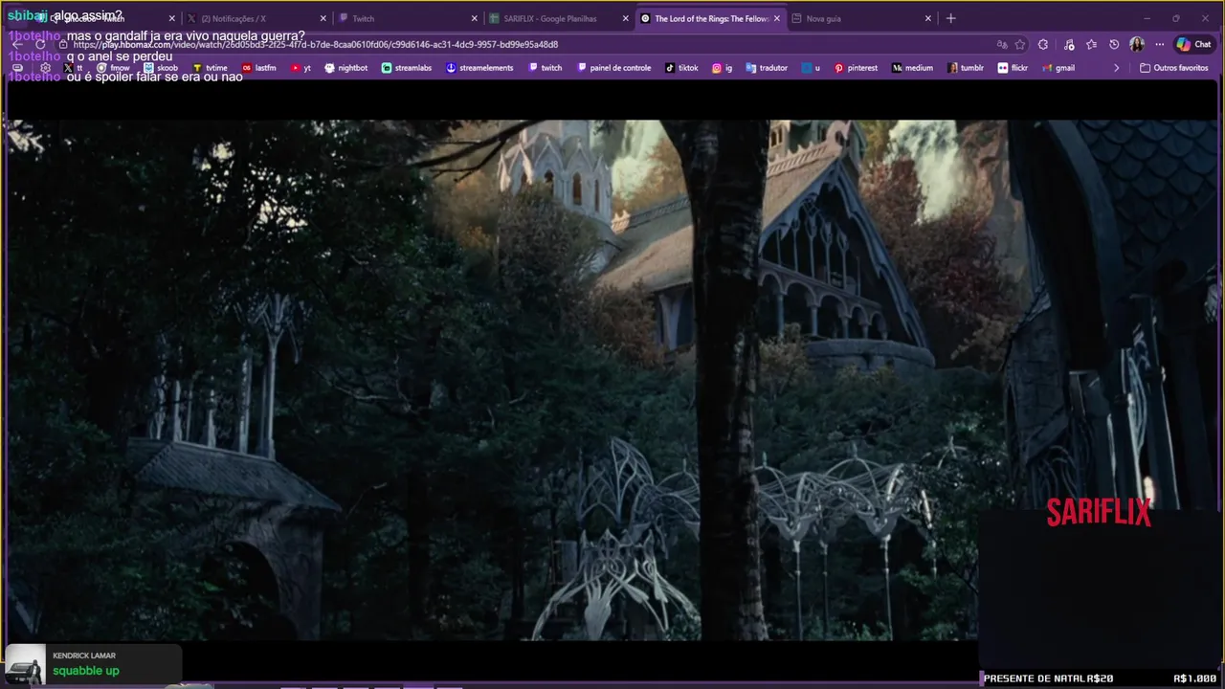The width and height of the screenshot is (1225, 689).
Task: Switch to the Nova guia tab
Action: tap(860, 18)
